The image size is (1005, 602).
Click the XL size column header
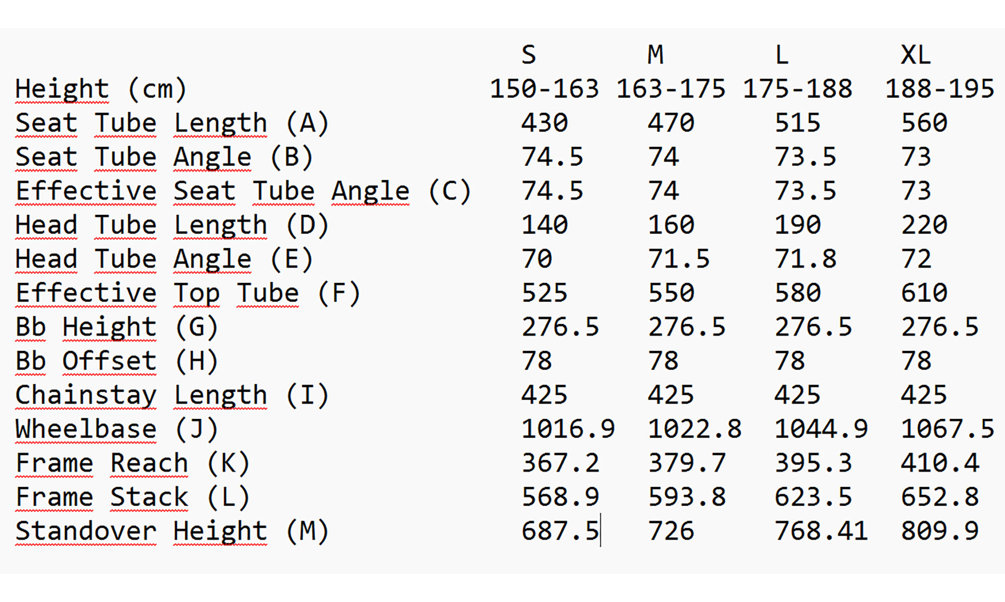click(x=916, y=55)
